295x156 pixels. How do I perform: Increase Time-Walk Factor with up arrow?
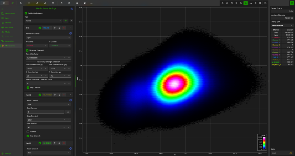tap(65, 58)
